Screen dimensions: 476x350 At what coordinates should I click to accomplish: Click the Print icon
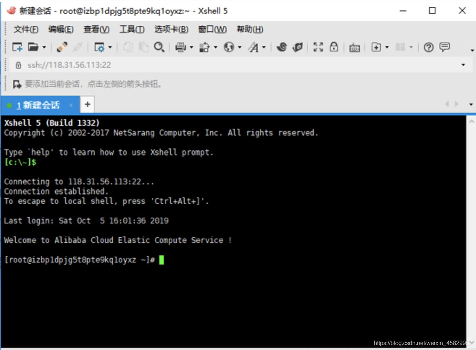point(180,47)
